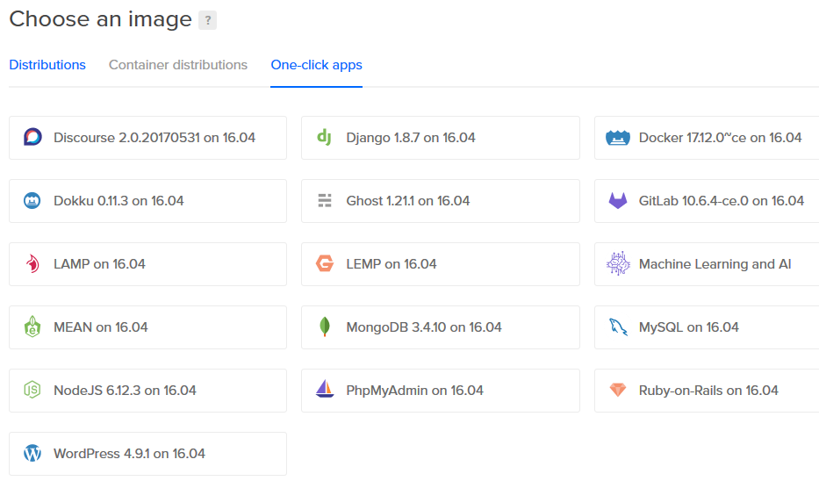The image size is (819, 481).
Task: Click the Docker whale icon
Action: (618, 138)
